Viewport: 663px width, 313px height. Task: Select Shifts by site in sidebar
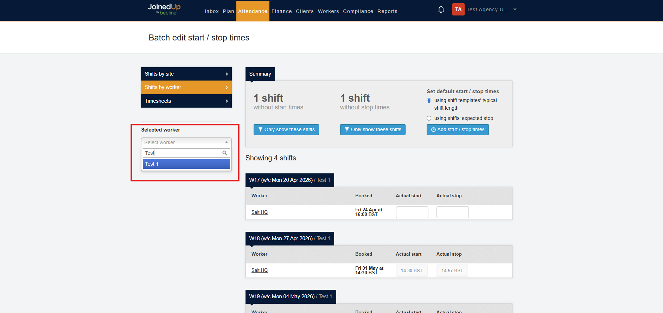click(x=186, y=74)
